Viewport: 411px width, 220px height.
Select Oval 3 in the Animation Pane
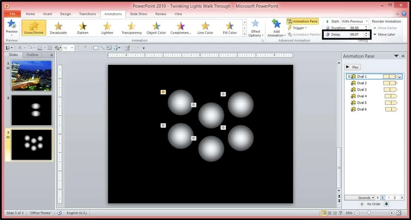(x=374, y=89)
